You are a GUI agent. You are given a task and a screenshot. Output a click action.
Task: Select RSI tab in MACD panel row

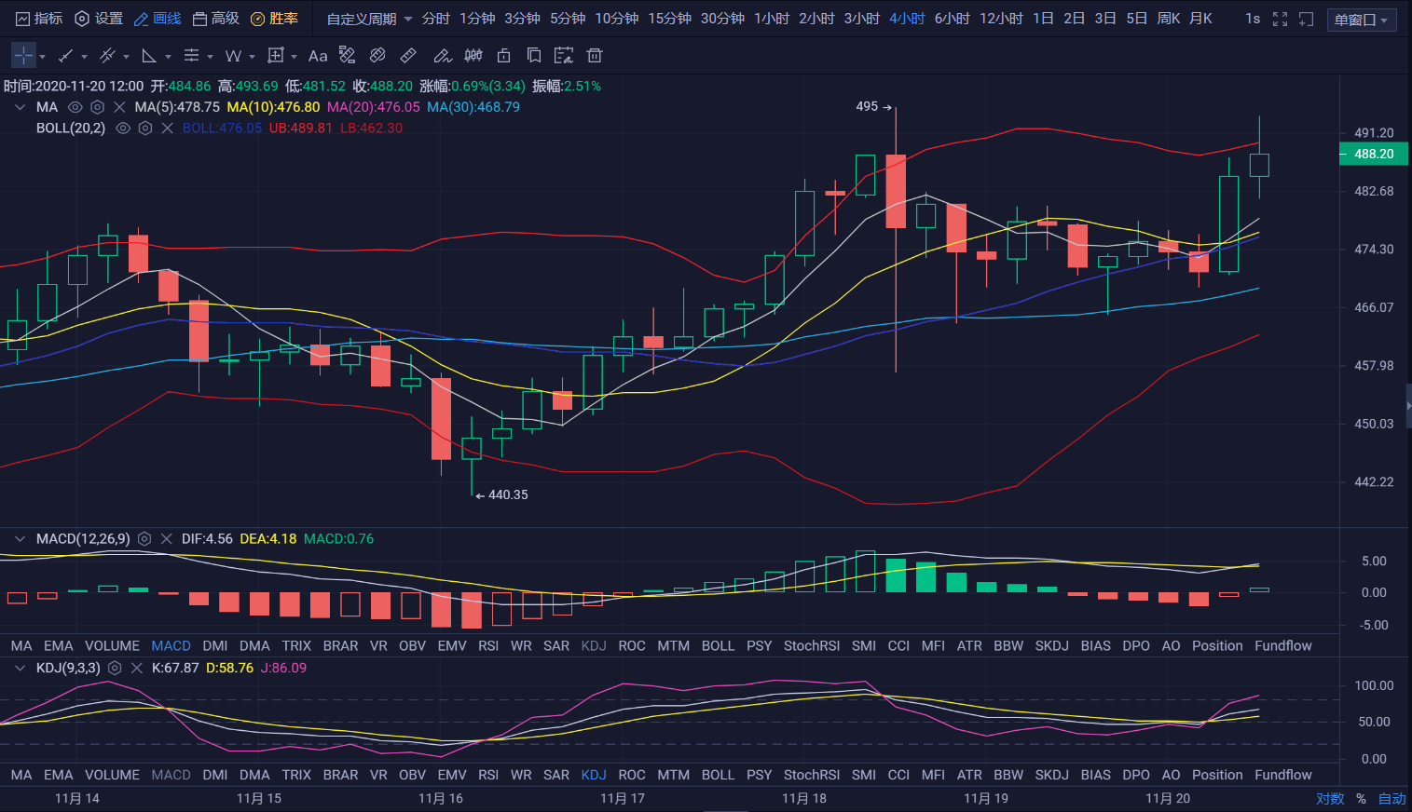488,645
